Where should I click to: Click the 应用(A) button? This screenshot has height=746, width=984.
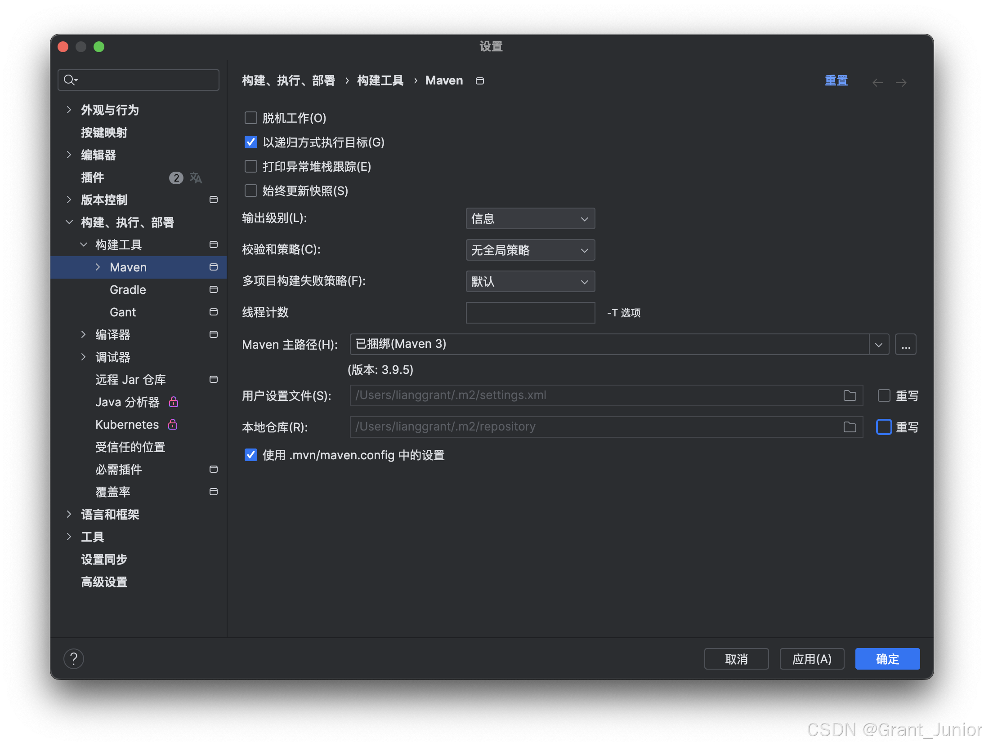[x=811, y=659]
